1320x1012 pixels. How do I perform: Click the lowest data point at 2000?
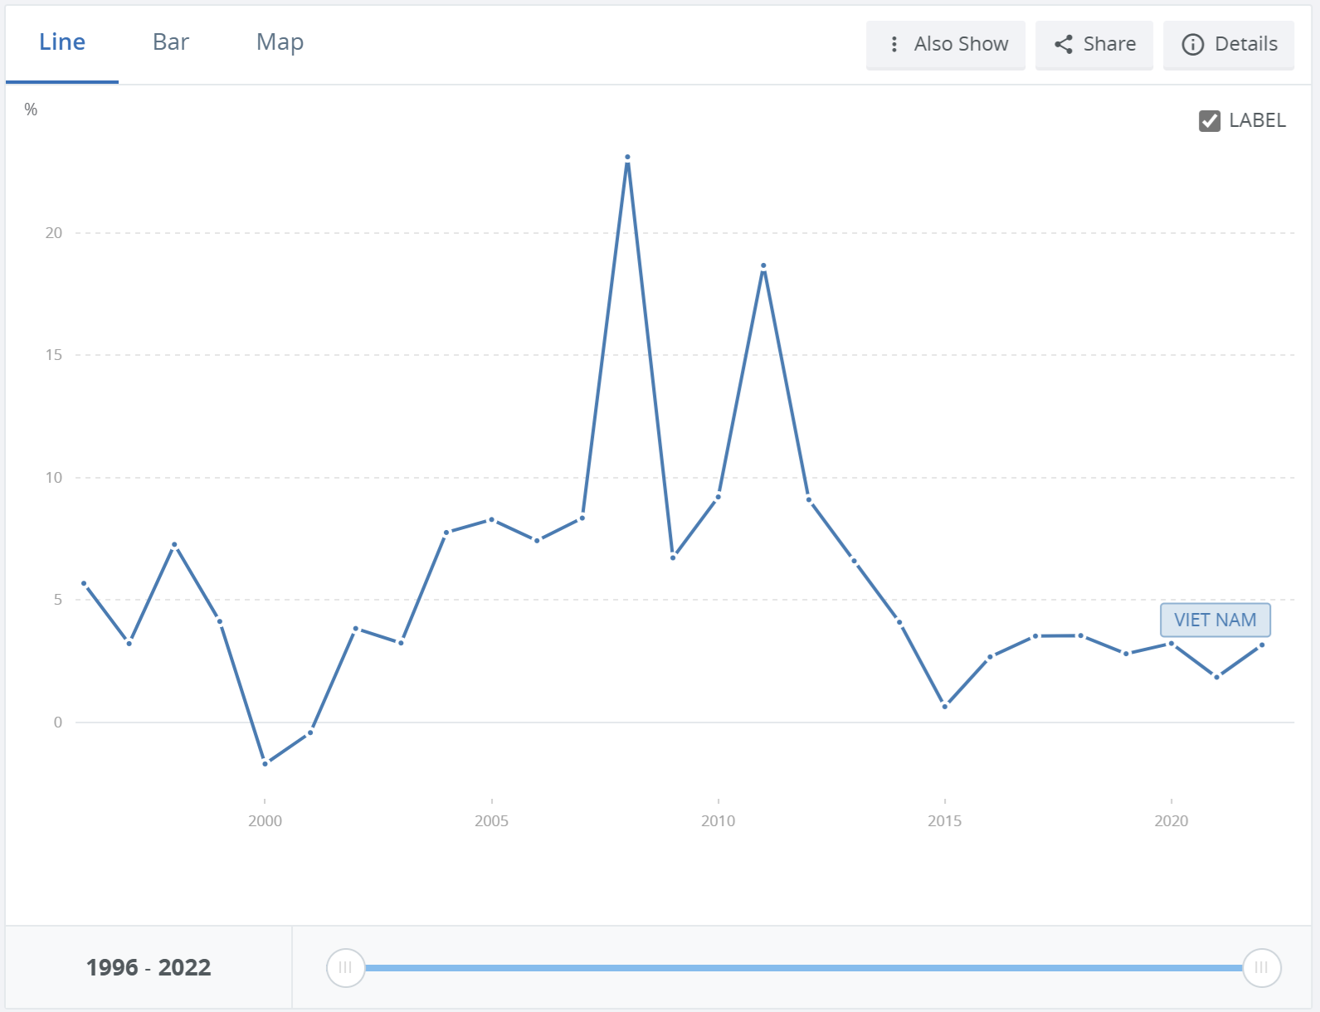click(265, 763)
